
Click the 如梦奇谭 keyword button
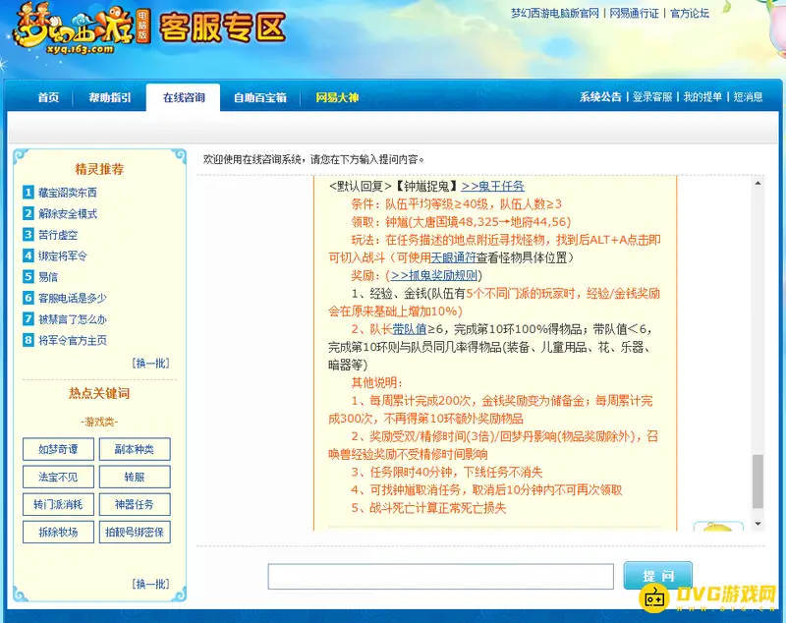click(58, 449)
